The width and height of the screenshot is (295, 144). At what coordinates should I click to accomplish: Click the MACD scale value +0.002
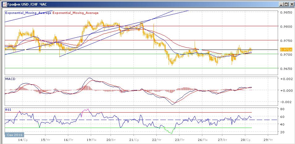(x=285, y=79)
